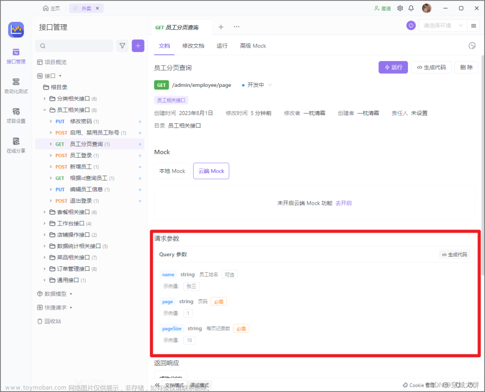Click the 去开启 link
The image size is (485, 392).
click(343, 203)
